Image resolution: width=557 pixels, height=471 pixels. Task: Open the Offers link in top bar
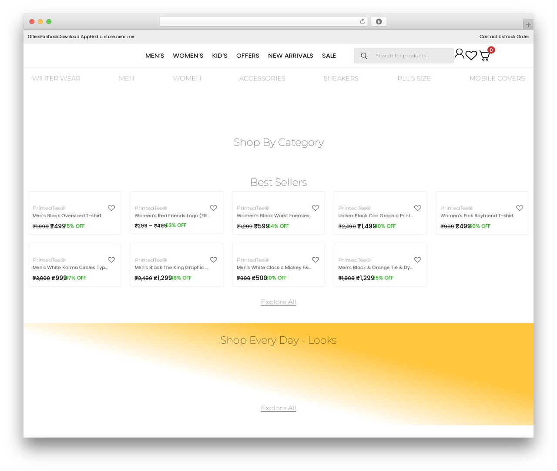coord(34,36)
